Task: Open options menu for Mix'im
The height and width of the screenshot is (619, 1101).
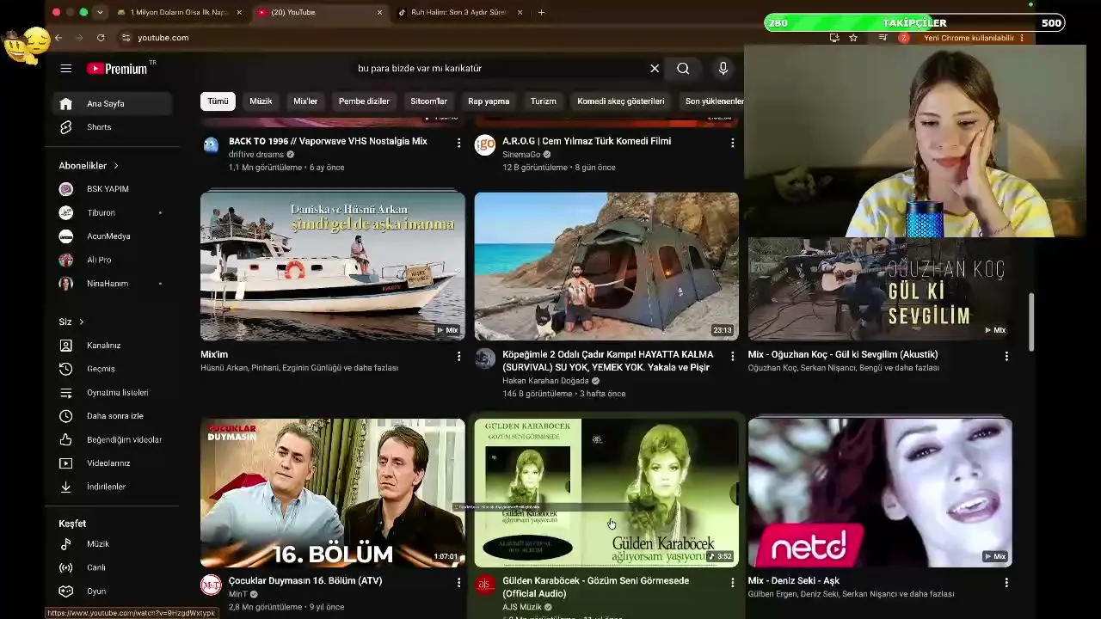Action: tap(458, 356)
